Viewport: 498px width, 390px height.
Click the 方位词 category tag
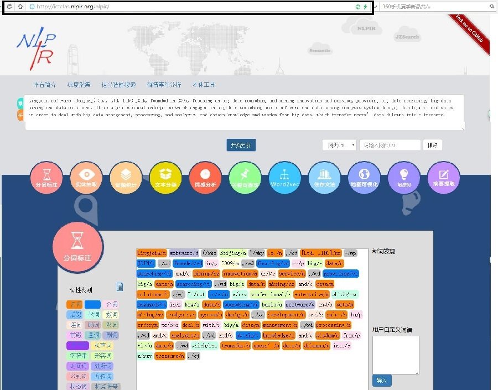point(102,376)
